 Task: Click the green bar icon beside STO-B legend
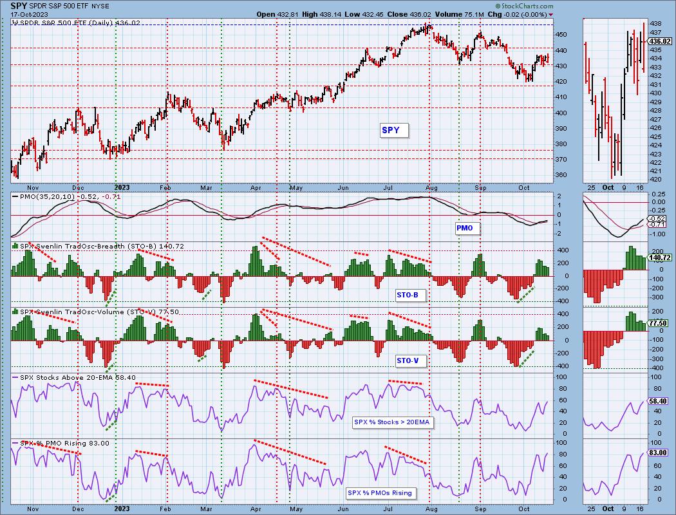pyautogui.click(x=15, y=246)
